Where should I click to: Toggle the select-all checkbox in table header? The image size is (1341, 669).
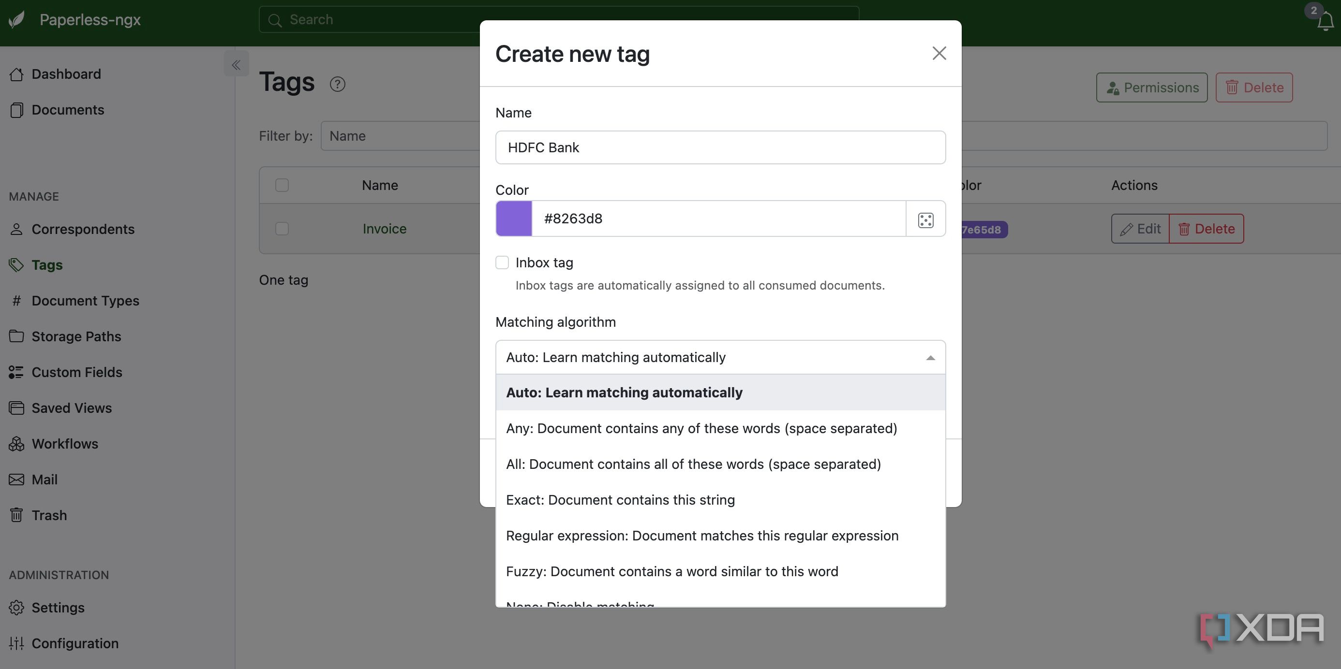(x=282, y=185)
